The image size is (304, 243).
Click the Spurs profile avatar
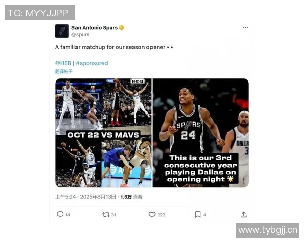pyautogui.click(x=62, y=31)
